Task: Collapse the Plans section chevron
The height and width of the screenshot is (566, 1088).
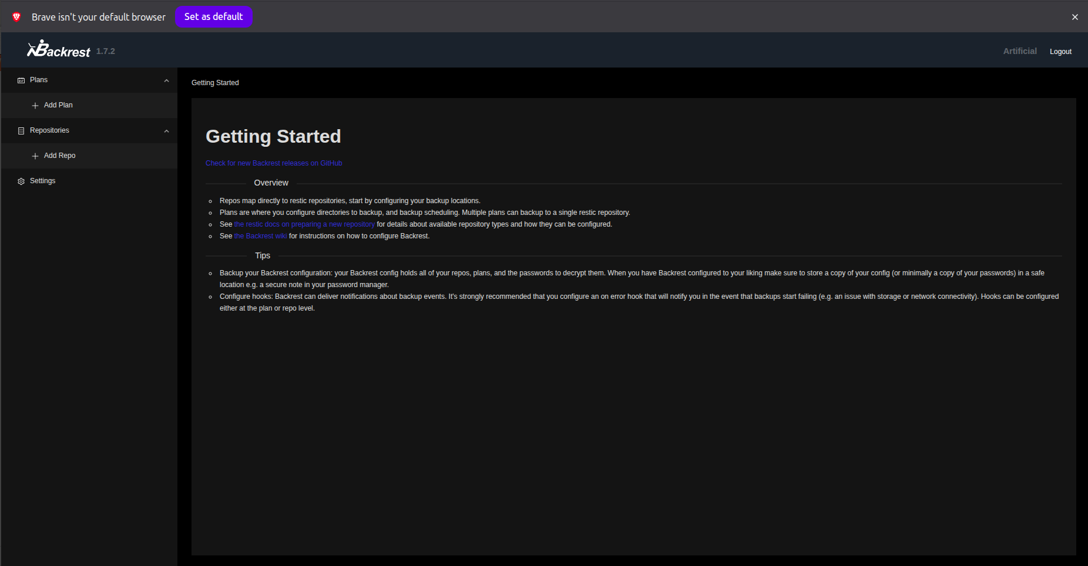Action: coord(166,80)
